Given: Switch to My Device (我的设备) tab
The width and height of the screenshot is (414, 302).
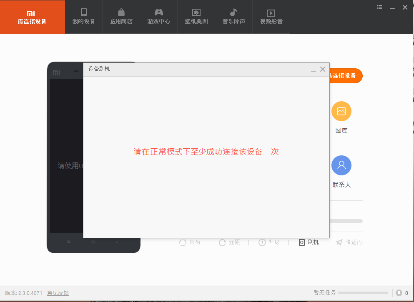Looking at the screenshot, I should [83, 17].
